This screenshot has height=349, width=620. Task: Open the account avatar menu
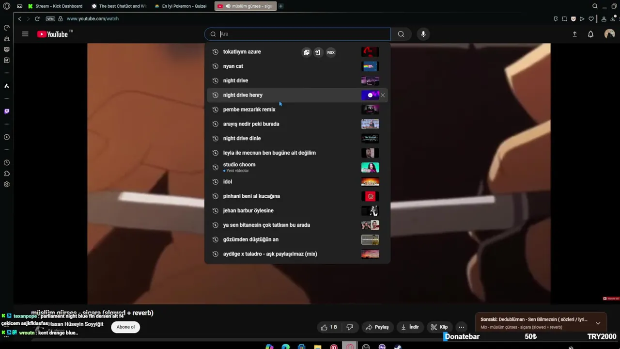[x=609, y=34]
